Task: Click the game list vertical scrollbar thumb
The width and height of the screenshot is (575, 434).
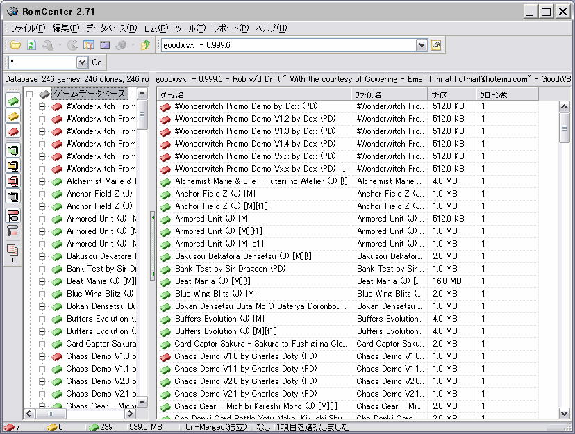Action: pos(565,127)
